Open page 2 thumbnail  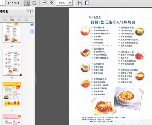pyautogui.click(x=12, y=33)
